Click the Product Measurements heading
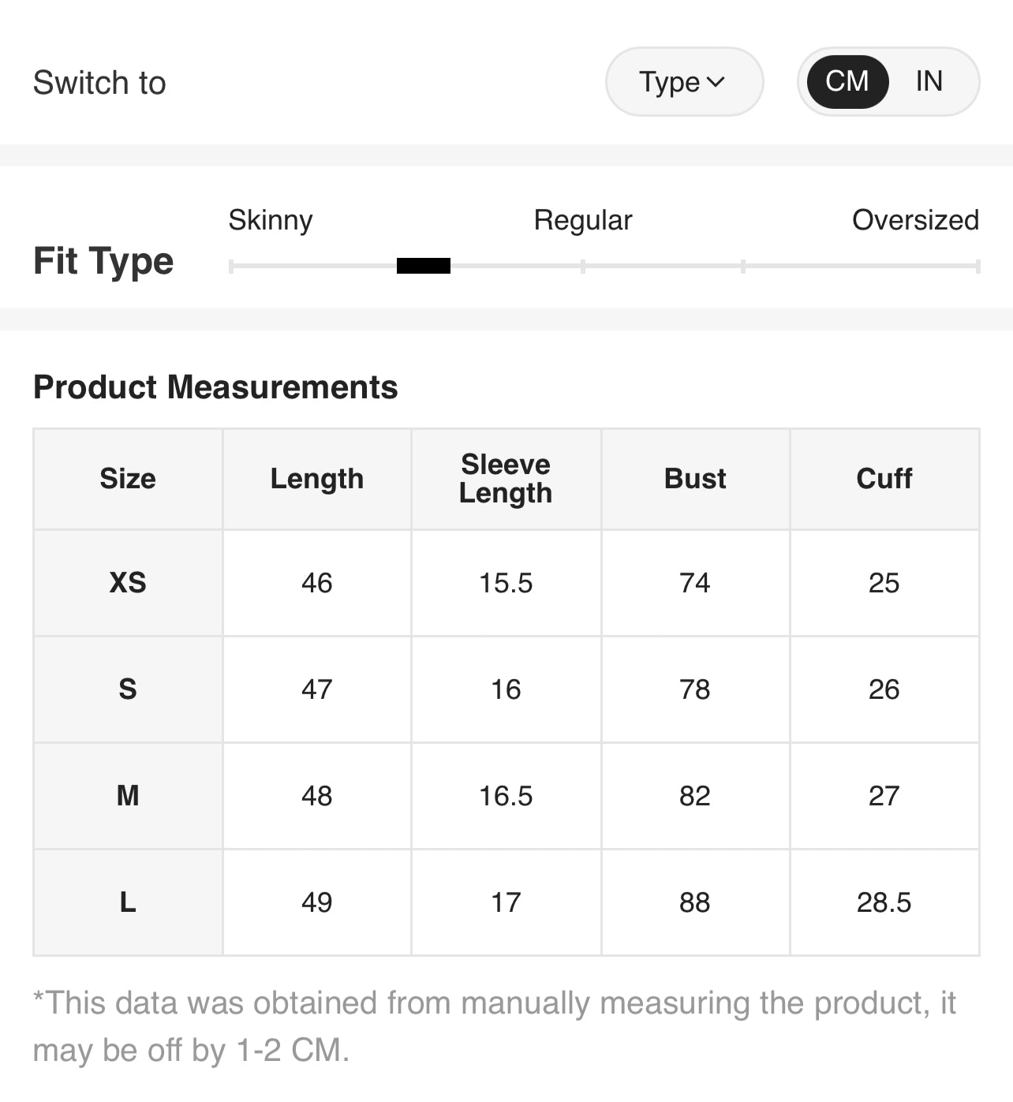The image size is (1013, 1102). 215,387
